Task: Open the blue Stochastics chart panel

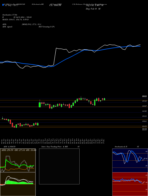Action: point(130,160)
